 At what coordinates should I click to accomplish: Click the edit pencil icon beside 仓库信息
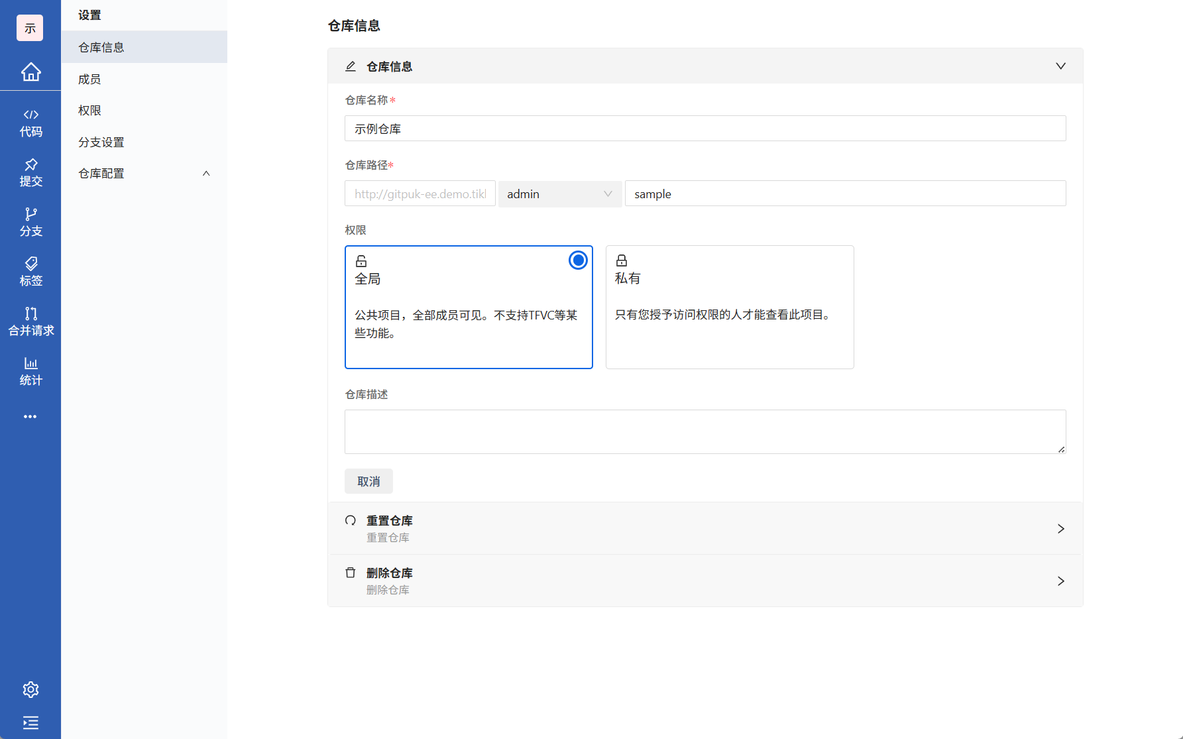click(x=350, y=66)
